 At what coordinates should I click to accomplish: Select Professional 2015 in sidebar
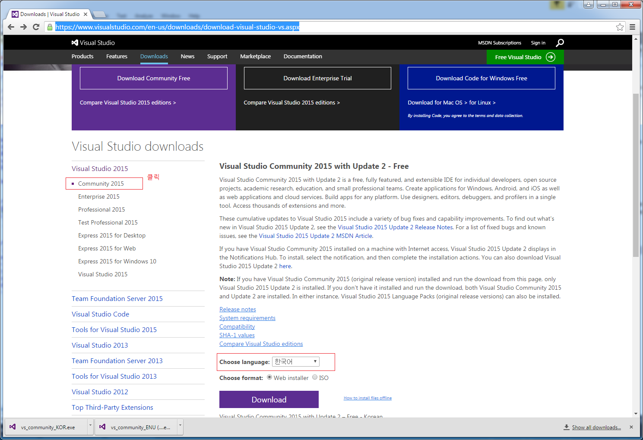pyautogui.click(x=101, y=209)
